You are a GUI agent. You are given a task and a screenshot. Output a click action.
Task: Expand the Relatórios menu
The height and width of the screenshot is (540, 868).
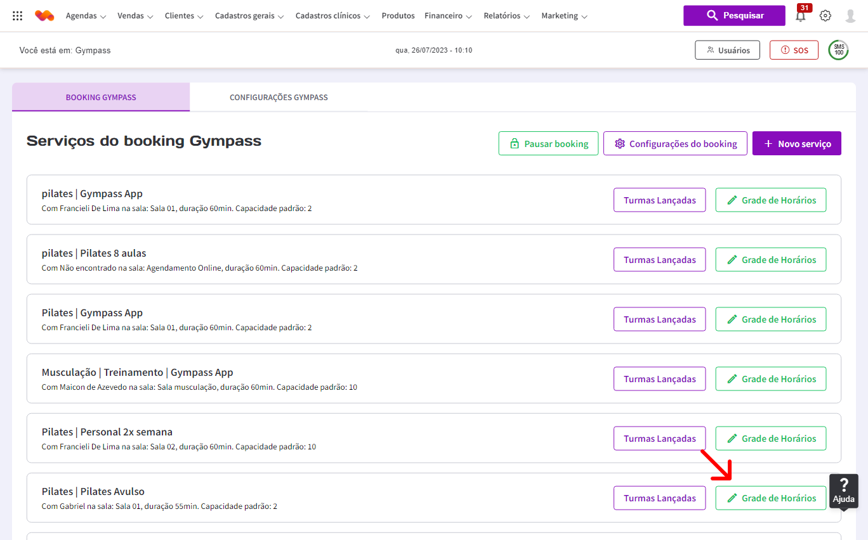(x=506, y=16)
